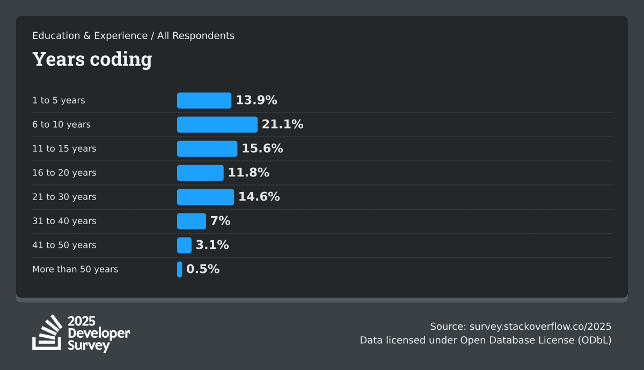644x370 pixels.
Task: Click the blue 1 to 5 years bar
Action: [x=204, y=100]
